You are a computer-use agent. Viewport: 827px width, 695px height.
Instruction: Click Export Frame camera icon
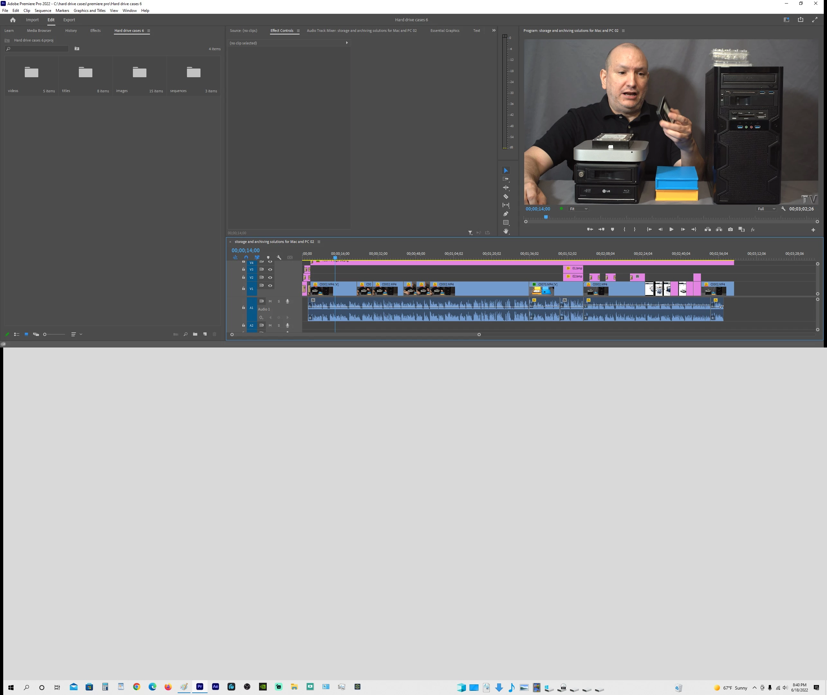click(730, 229)
